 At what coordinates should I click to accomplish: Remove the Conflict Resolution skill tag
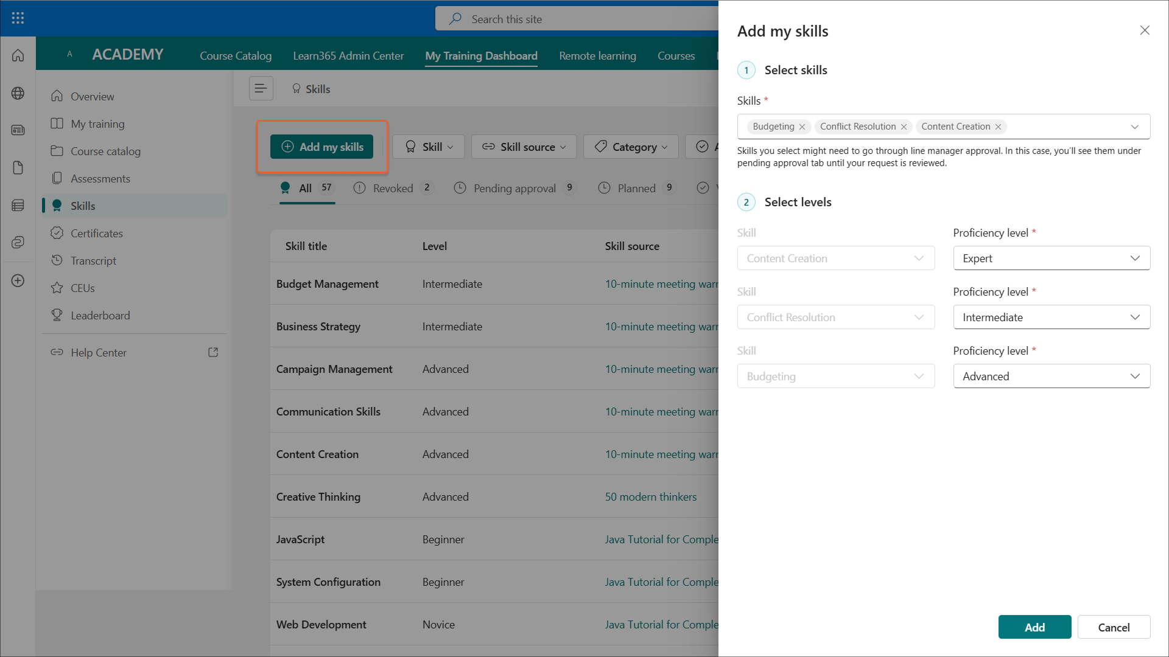904,127
